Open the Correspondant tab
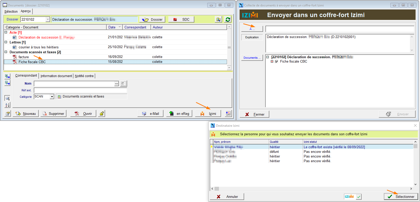 coord(26,76)
